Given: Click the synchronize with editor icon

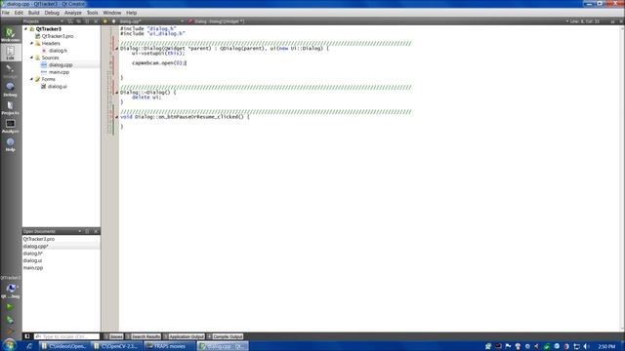Looking at the screenshot, I should click(78, 21).
